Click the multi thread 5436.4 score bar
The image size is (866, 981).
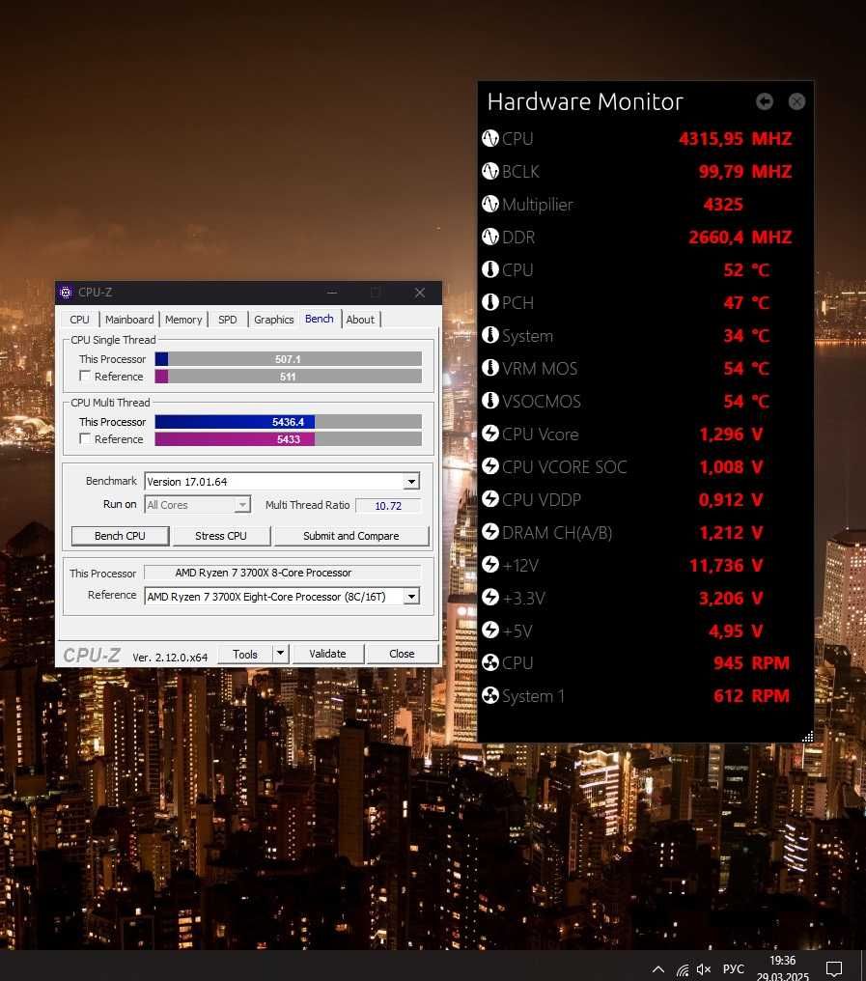pos(288,422)
